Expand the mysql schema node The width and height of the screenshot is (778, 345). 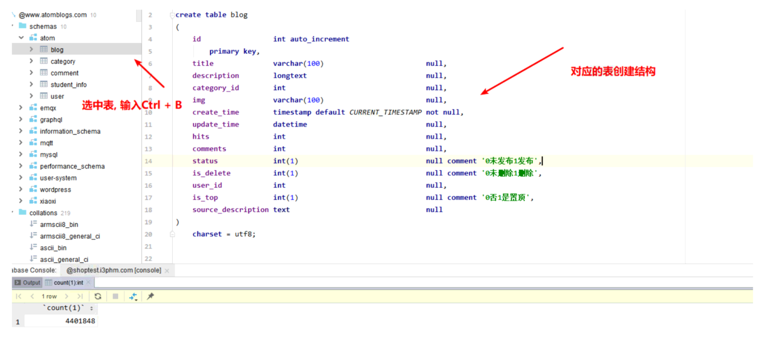[21, 154]
